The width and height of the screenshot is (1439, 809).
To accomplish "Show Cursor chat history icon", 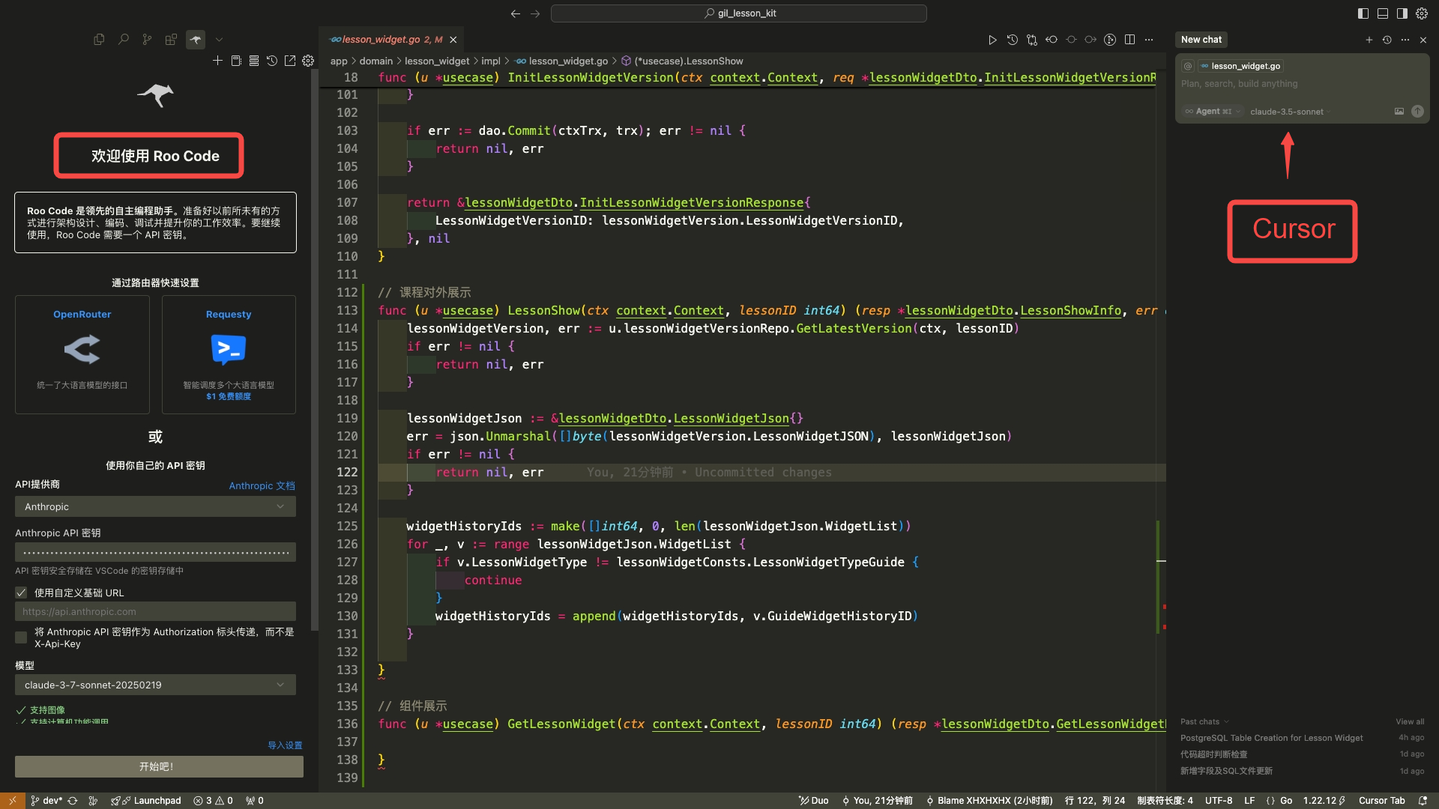I will [1387, 40].
